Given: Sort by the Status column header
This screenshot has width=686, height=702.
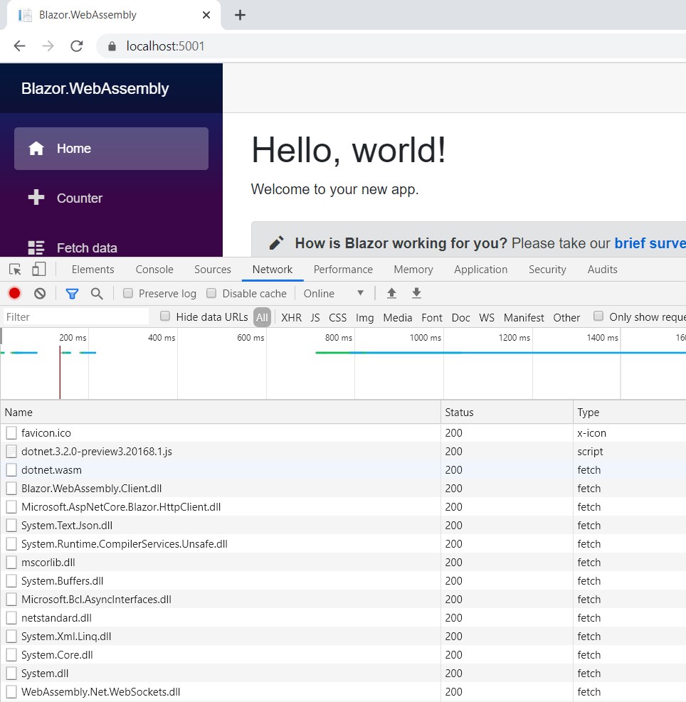Looking at the screenshot, I should pyautogui.click(x=507, y=413).
